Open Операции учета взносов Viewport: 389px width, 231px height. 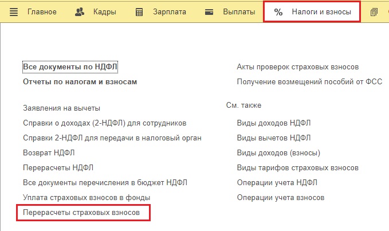point(281,198)
